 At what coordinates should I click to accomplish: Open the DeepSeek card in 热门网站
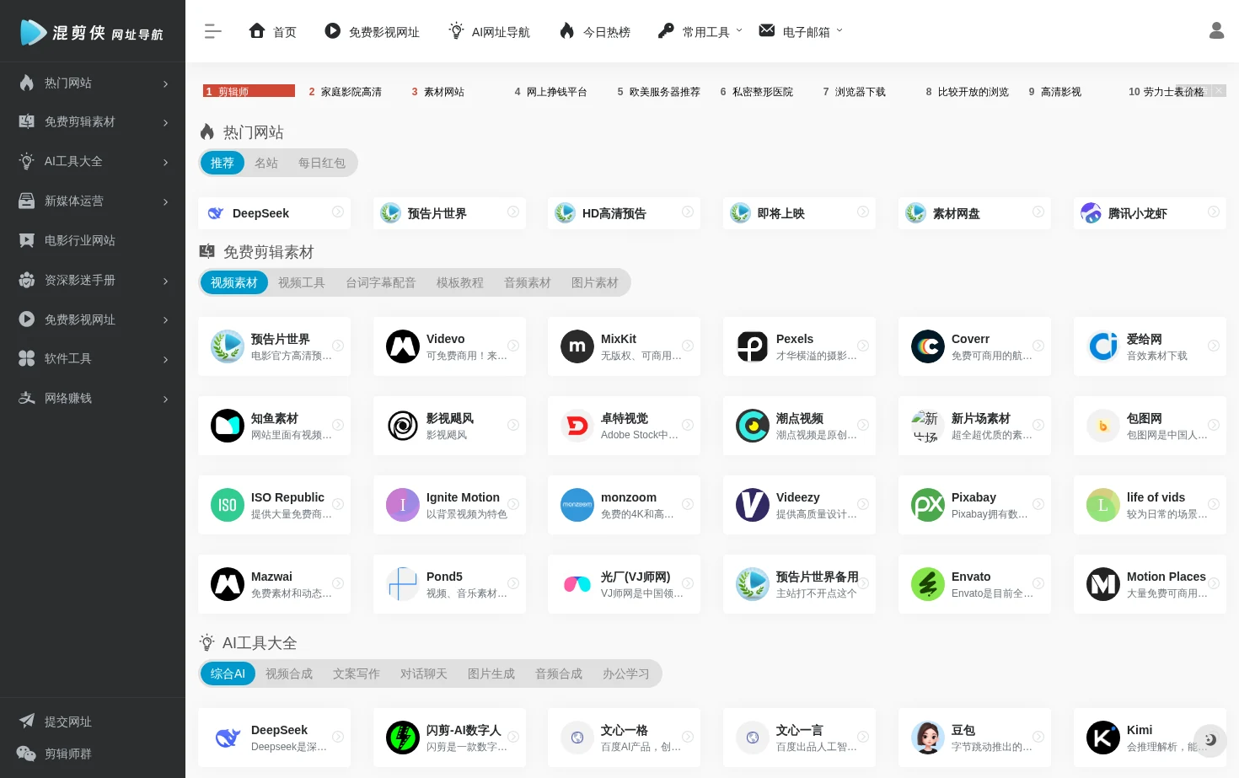pos(275,213)
